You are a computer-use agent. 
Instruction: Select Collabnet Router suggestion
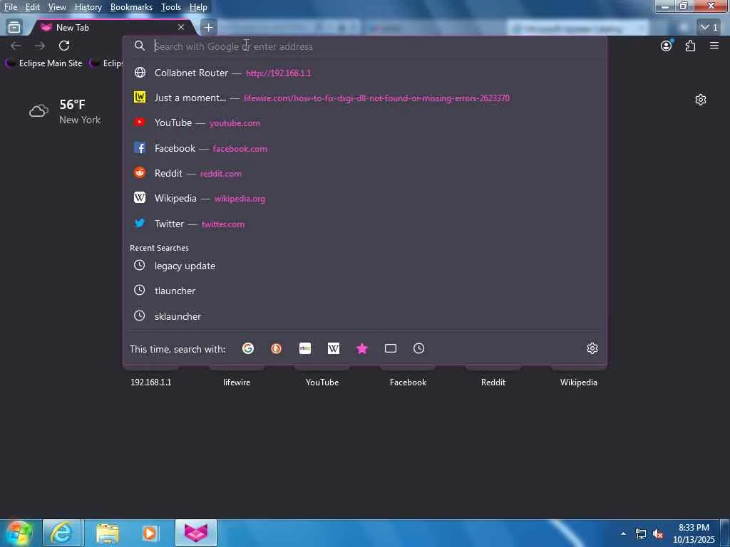click(365, 73)
